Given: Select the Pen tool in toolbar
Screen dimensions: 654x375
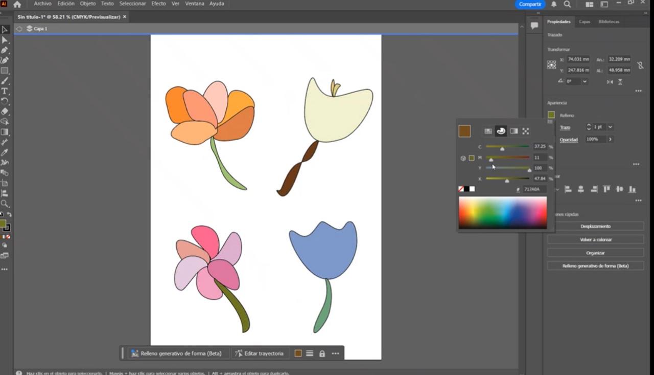Looking at the screenshot, I should [x=5, y=50].
